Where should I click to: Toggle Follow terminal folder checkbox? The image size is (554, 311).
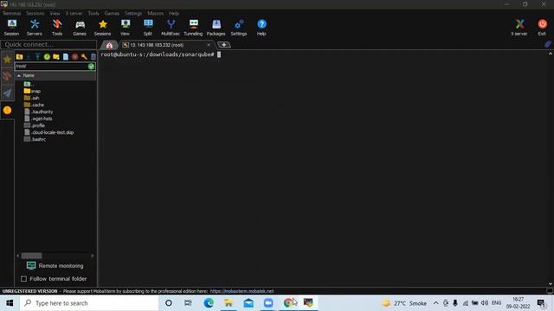(23, 279)
